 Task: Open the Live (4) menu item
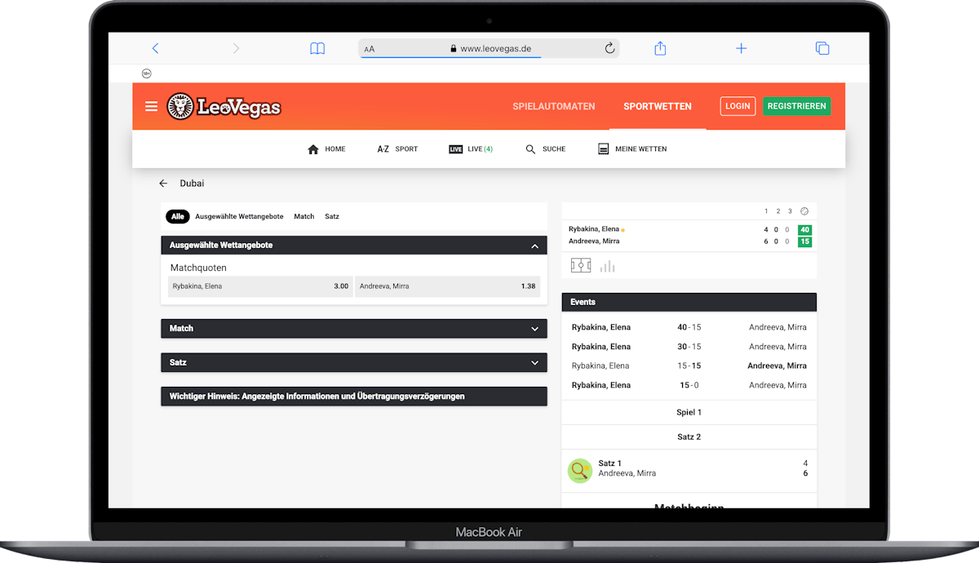point(471,149)
